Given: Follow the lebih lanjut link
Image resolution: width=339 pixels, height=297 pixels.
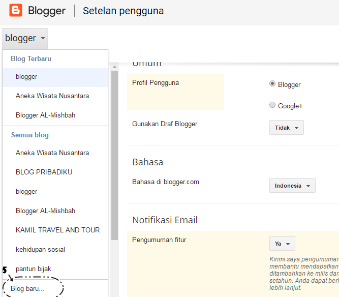Looking at the screenshot, I should point(285,288).
